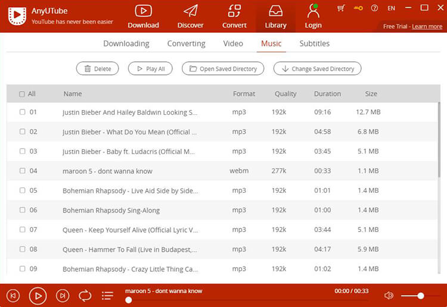Viewport: 447px width, 307px height.
Task: Click the Delete button
Action: (x=98, y=68)
